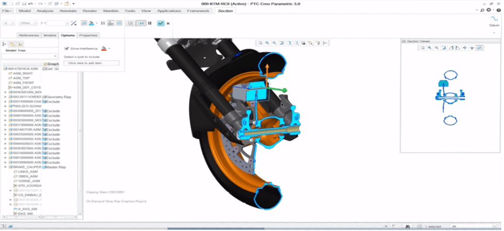Flip the section clipping direction icon

click(x=74, y=23)
